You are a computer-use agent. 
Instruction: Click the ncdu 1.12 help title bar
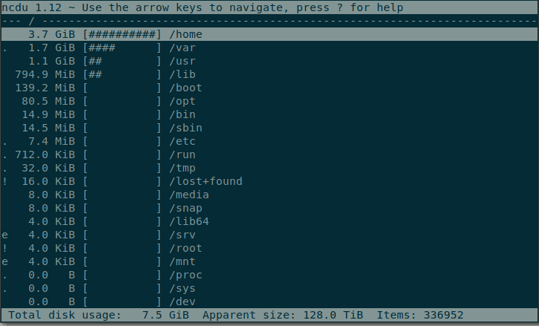click(202, 7)
